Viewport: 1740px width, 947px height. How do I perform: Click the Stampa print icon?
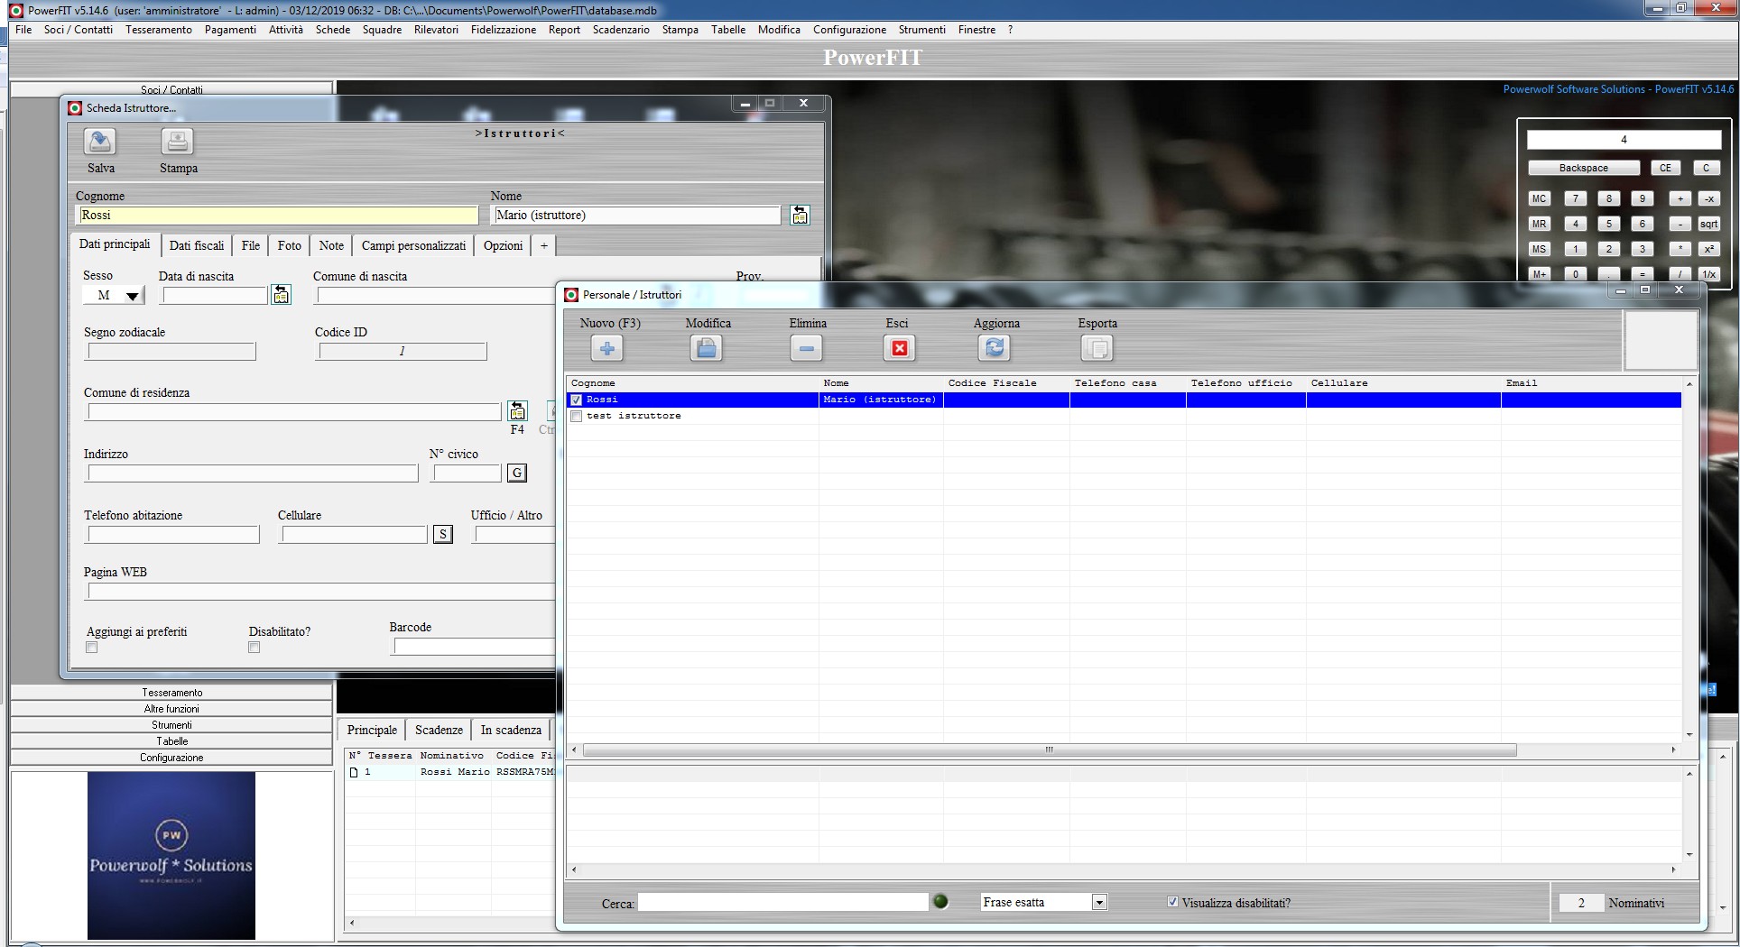(178, 142)
